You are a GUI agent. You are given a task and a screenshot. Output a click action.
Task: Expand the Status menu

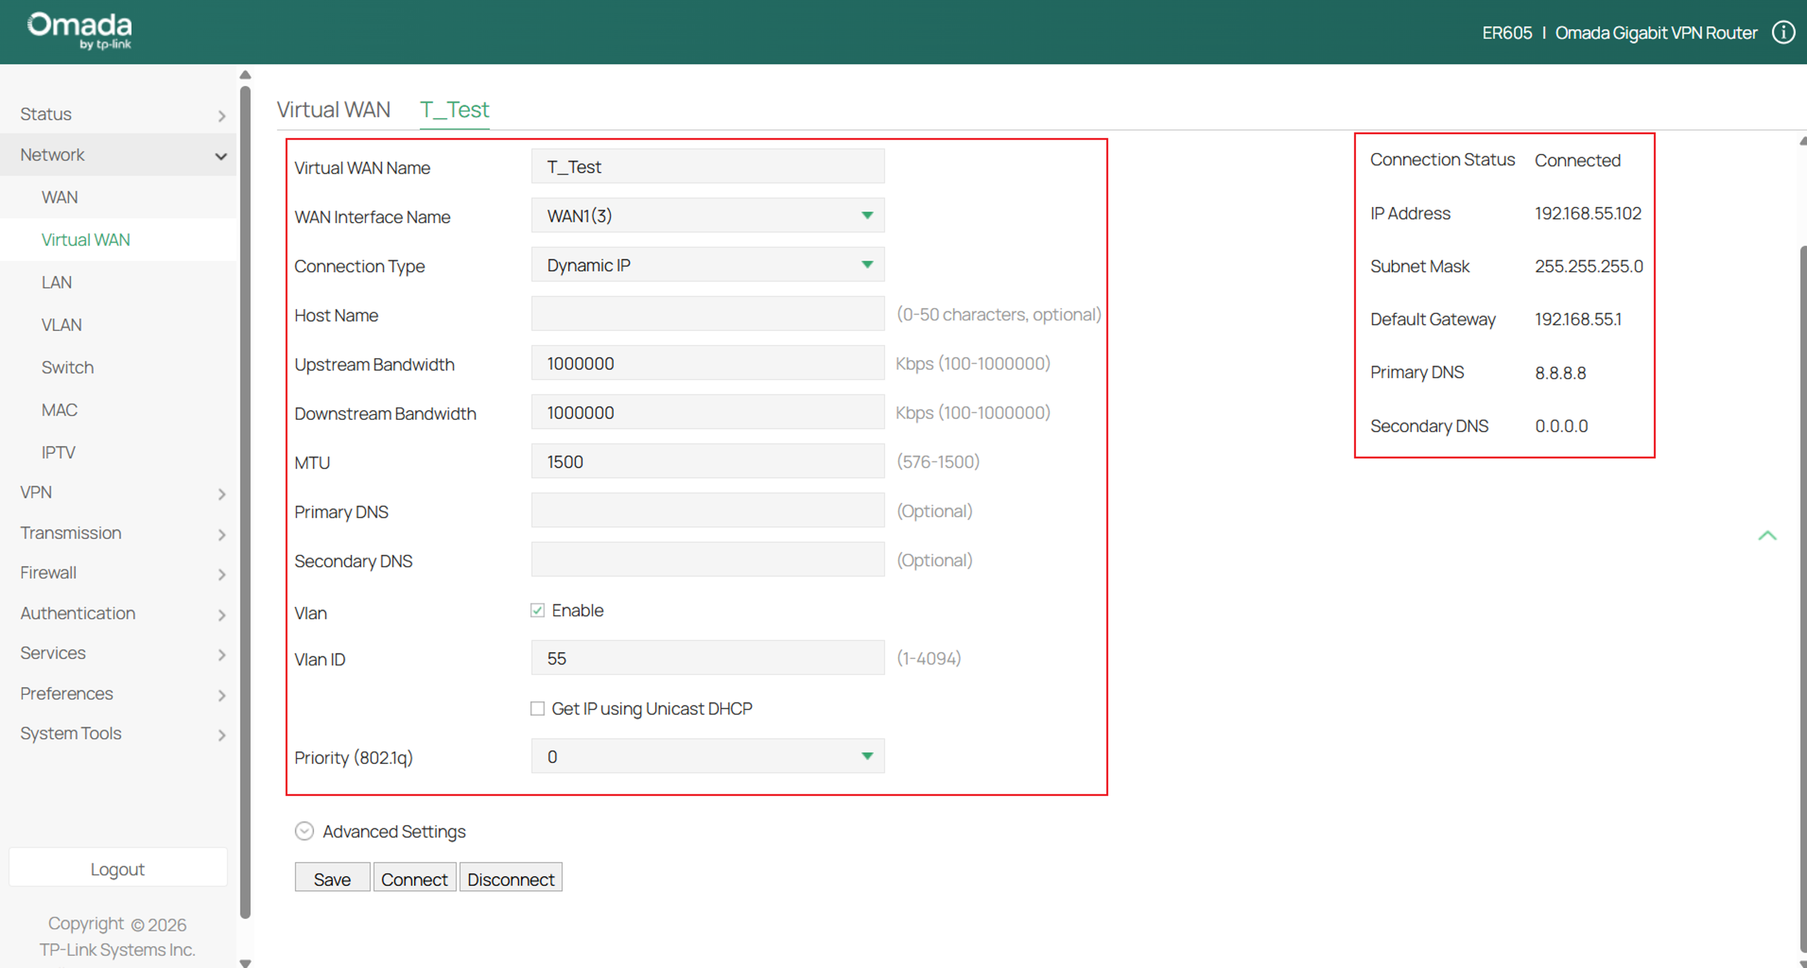click(119, 114)
